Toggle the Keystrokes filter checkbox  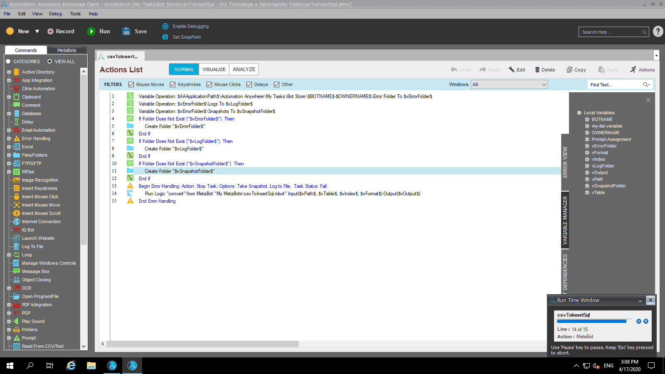click(x=173, y=84)
